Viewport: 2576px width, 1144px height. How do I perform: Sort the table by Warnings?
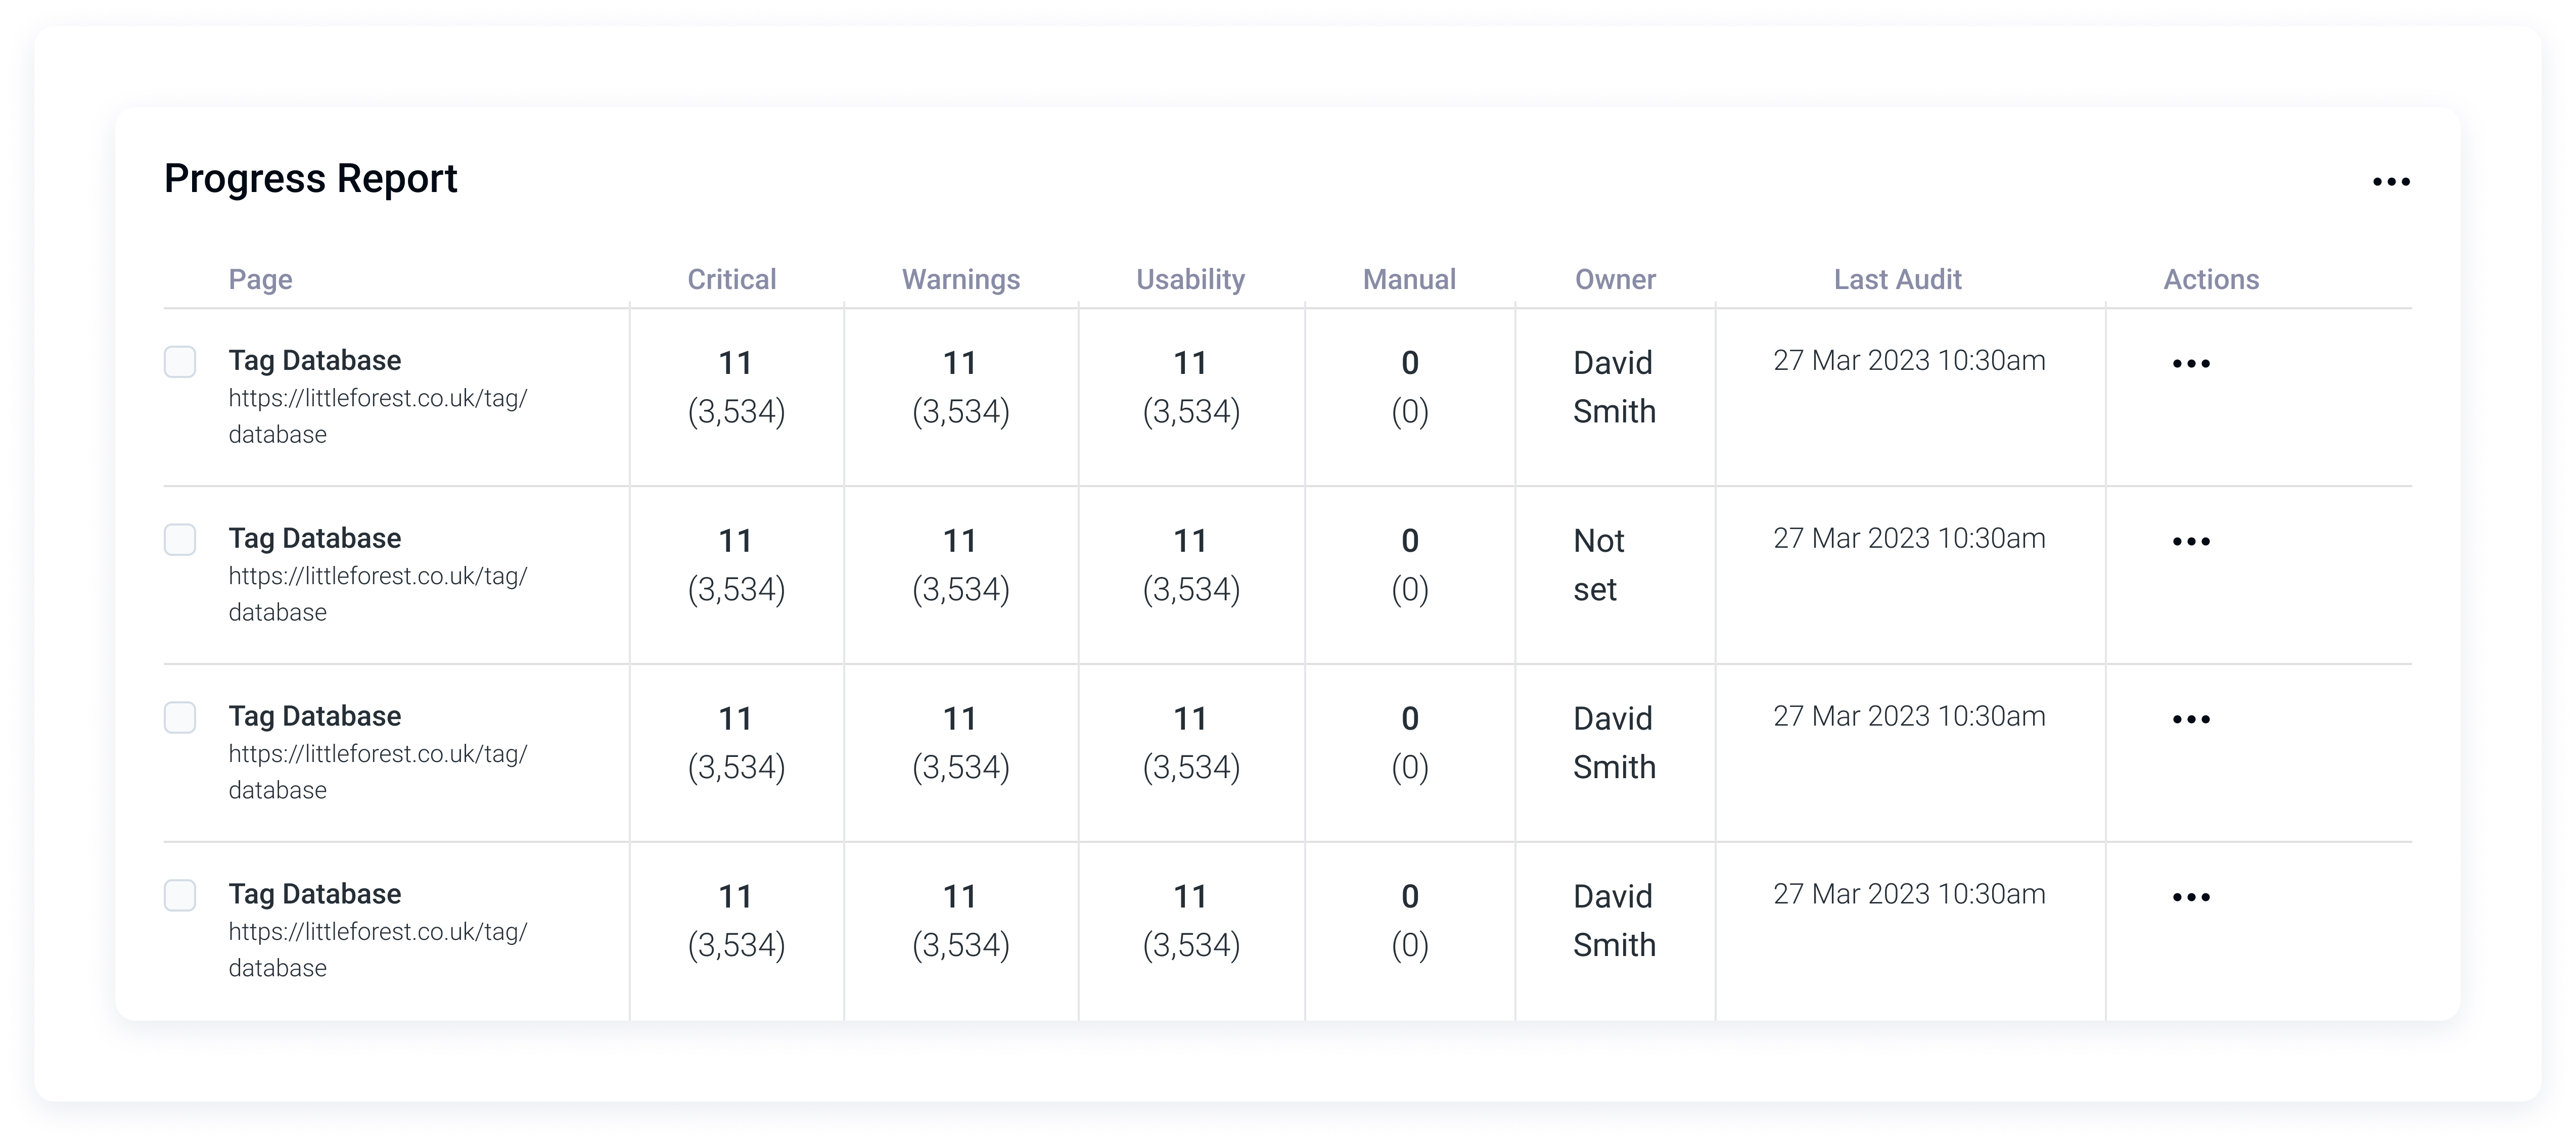961,280
